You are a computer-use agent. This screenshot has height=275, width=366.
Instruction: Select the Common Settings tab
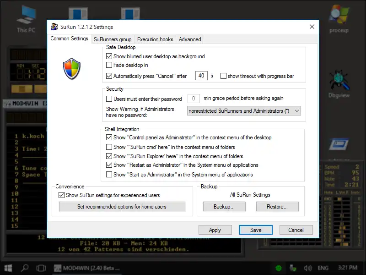click(x=69, y=38)
